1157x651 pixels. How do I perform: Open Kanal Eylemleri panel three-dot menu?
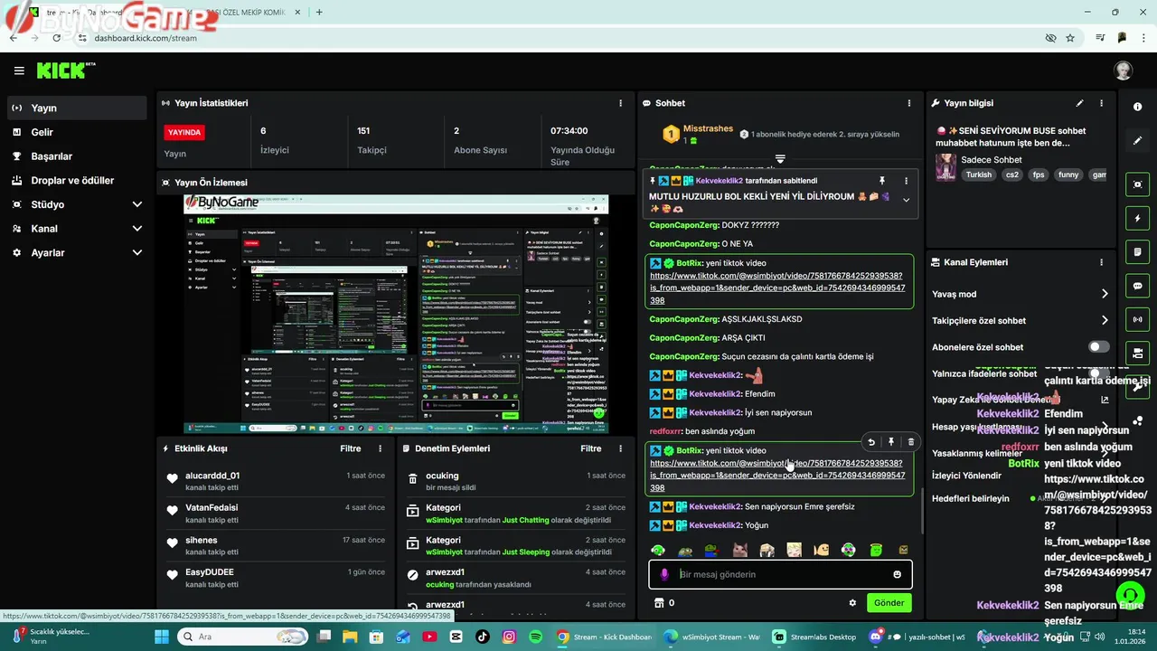click(x=1101, y=262)
